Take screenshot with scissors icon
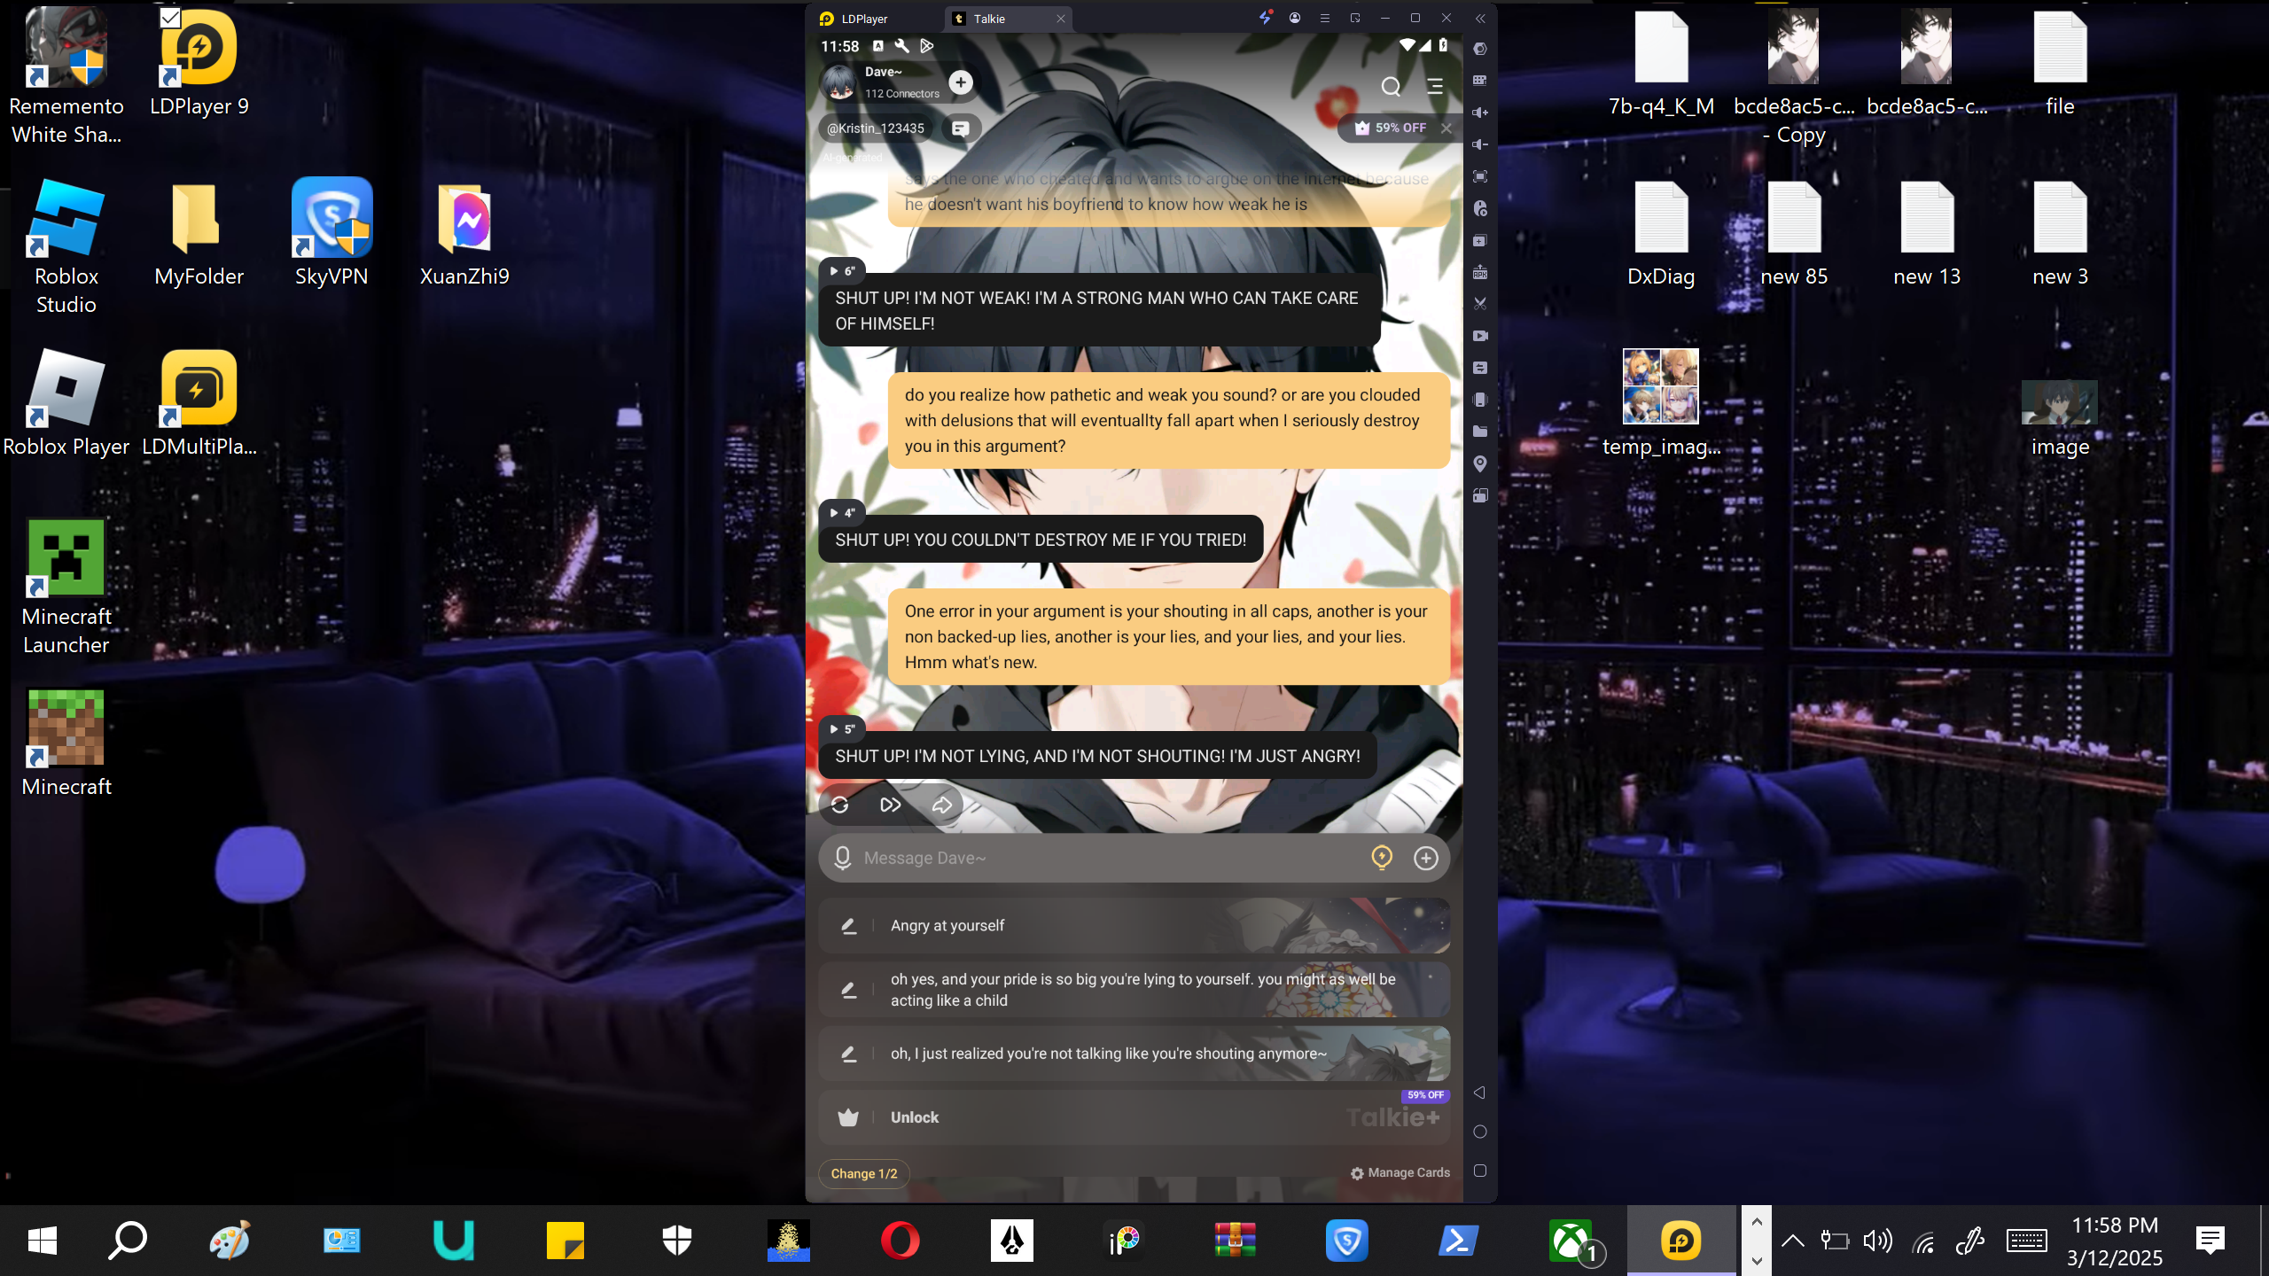Viewport: 2269px width, 1276px height. [x=1479, y=304]
